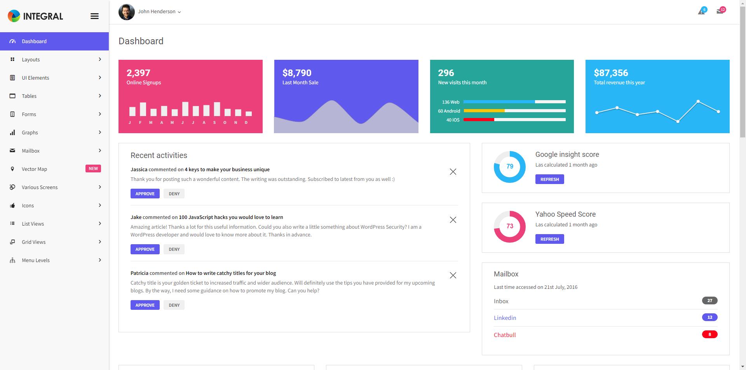Click the 60 Android progress bar
The image size is (746, 370).
point(514,111)
